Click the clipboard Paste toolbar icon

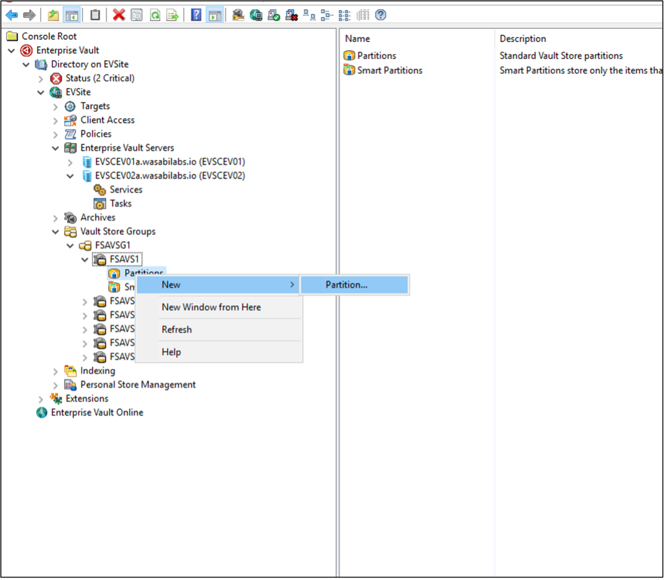click(95, 15)
